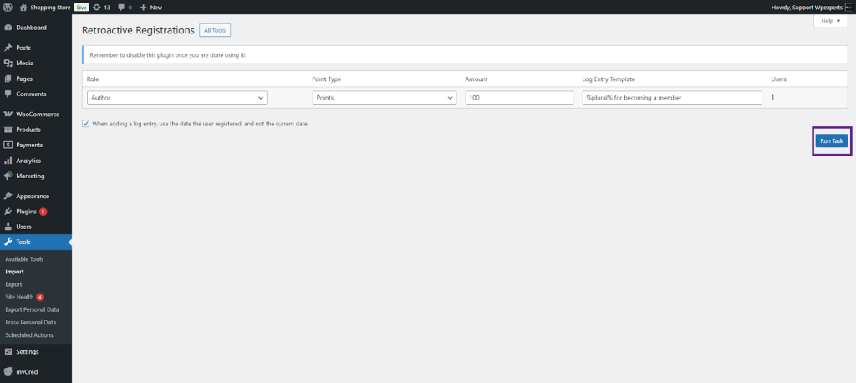The height and width of the screenshot is (383, 856).
Task: Uncheck the use registration date checkbox
Action: click(86, 124)
